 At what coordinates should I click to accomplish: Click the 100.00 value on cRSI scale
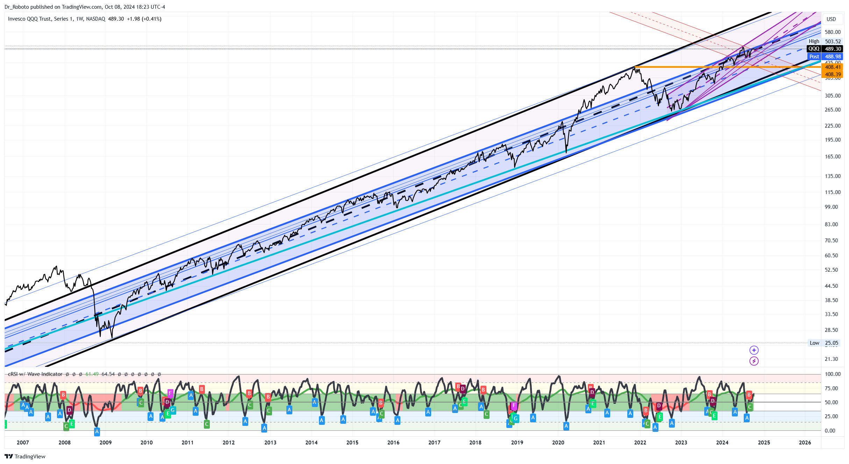(833, 374)
